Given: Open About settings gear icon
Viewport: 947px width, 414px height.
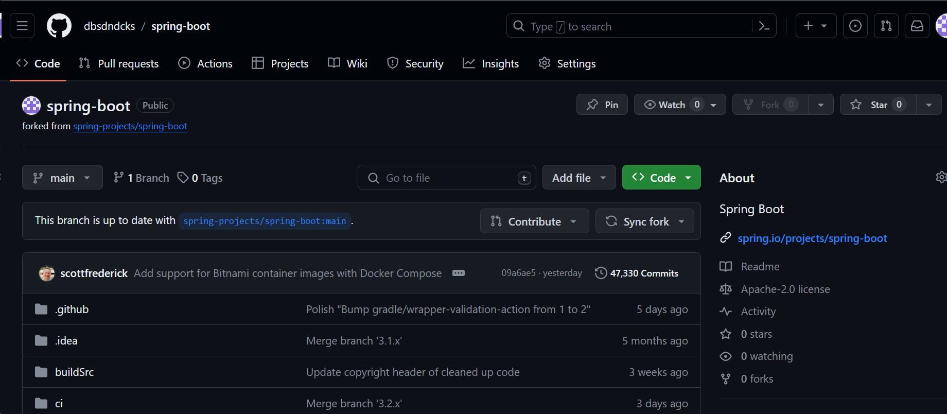Looking at the screenshot, I should pos(941,177).
